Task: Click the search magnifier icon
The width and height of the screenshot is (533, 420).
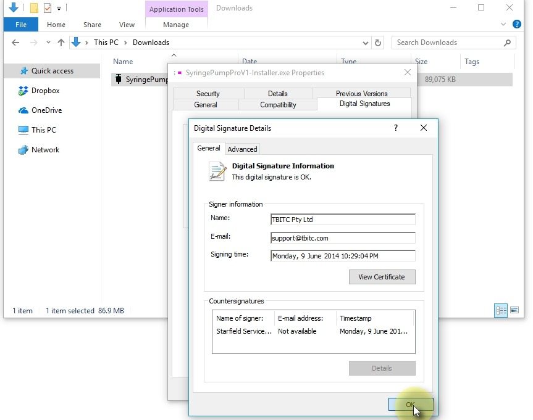Action: (507, 43)
